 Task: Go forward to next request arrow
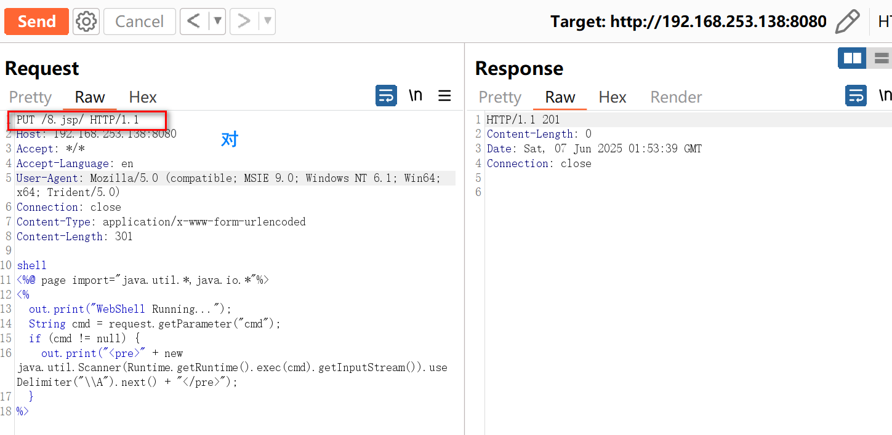pos(244,22)
